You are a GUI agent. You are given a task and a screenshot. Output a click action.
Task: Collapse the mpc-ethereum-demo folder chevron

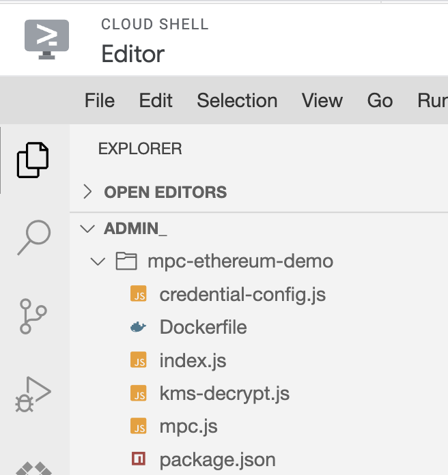98,261
